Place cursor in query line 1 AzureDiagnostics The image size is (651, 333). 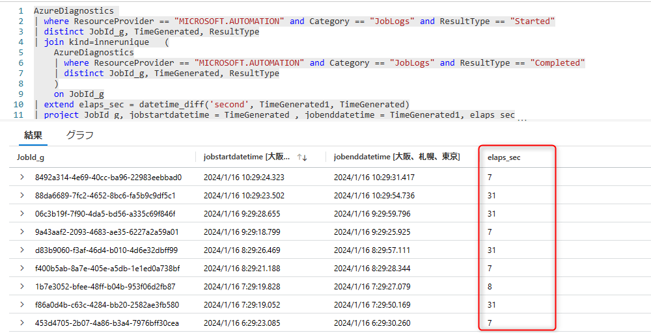point(74,11)
